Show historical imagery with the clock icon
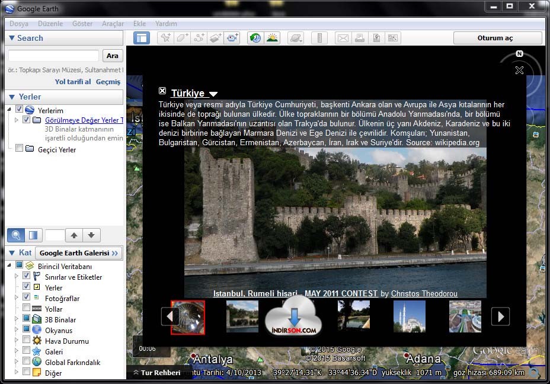Viewport: 550px width, 384px height. (255, 38)
